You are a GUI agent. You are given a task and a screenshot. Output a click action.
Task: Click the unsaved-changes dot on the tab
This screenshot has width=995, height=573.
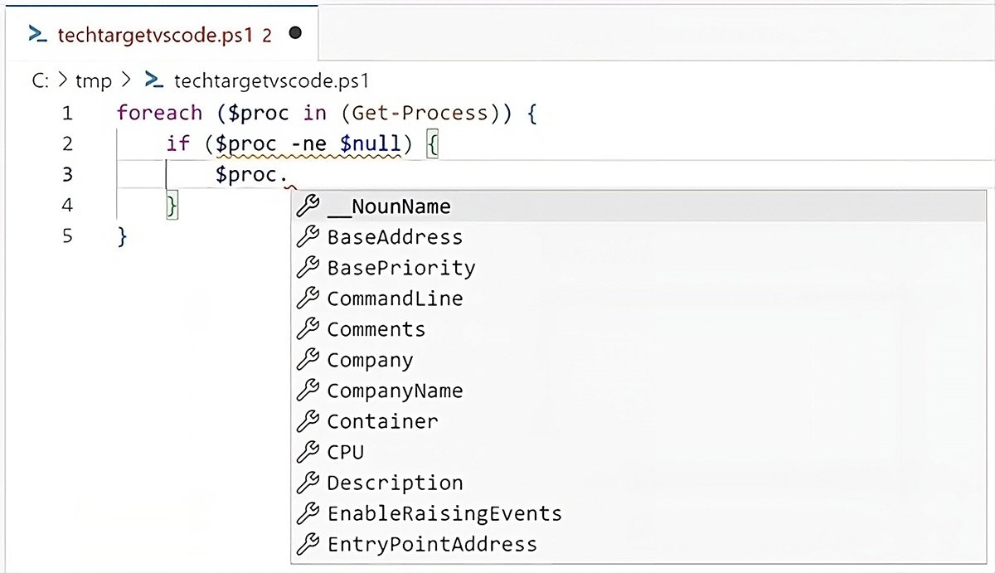click(x=294, y=34)
